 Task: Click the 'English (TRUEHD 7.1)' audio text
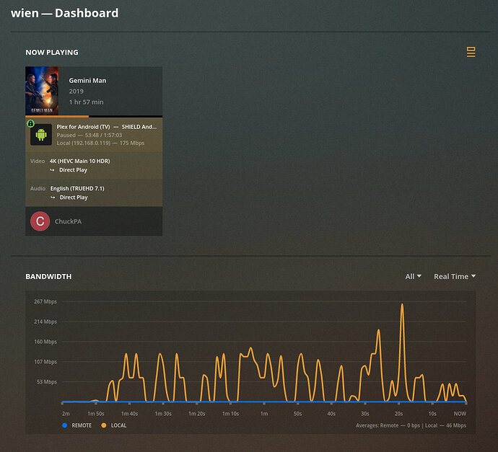point(77,188)
